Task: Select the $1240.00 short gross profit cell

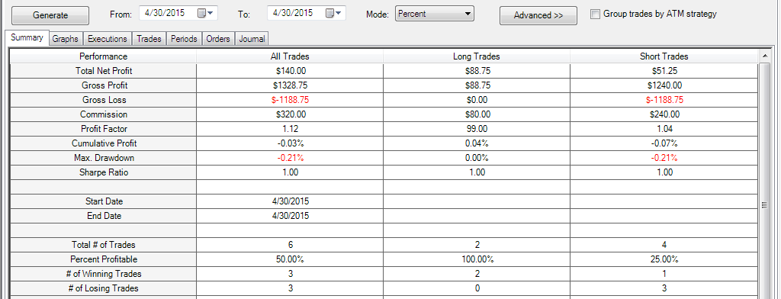Action: 664,85
